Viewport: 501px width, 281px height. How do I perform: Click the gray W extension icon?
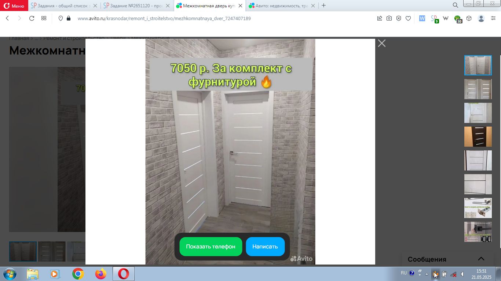(446, 18)
